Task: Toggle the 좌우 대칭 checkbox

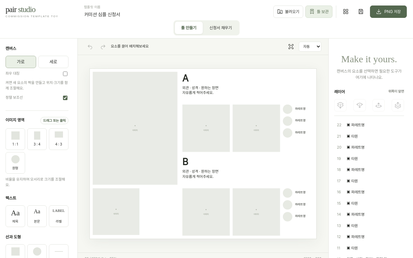Action: point(65,74)
